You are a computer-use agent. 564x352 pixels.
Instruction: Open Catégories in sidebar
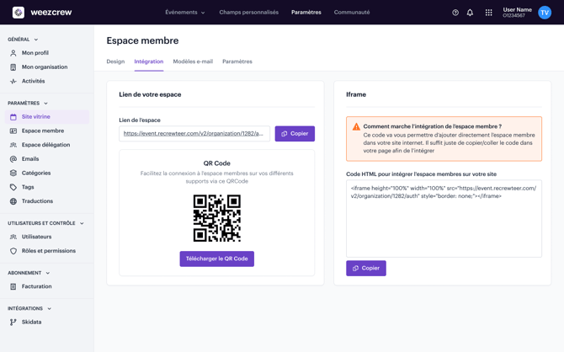pyautogui.click(x=36, y=173)
